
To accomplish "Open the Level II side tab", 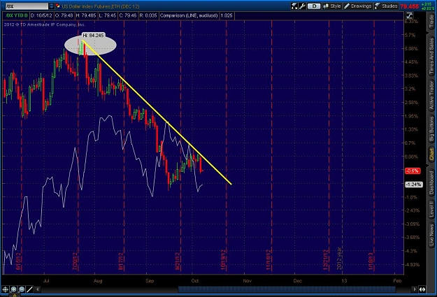I will [x=431, y=209].
